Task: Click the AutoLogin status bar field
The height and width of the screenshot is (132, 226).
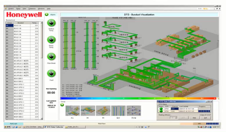Action: click(14, 124)
